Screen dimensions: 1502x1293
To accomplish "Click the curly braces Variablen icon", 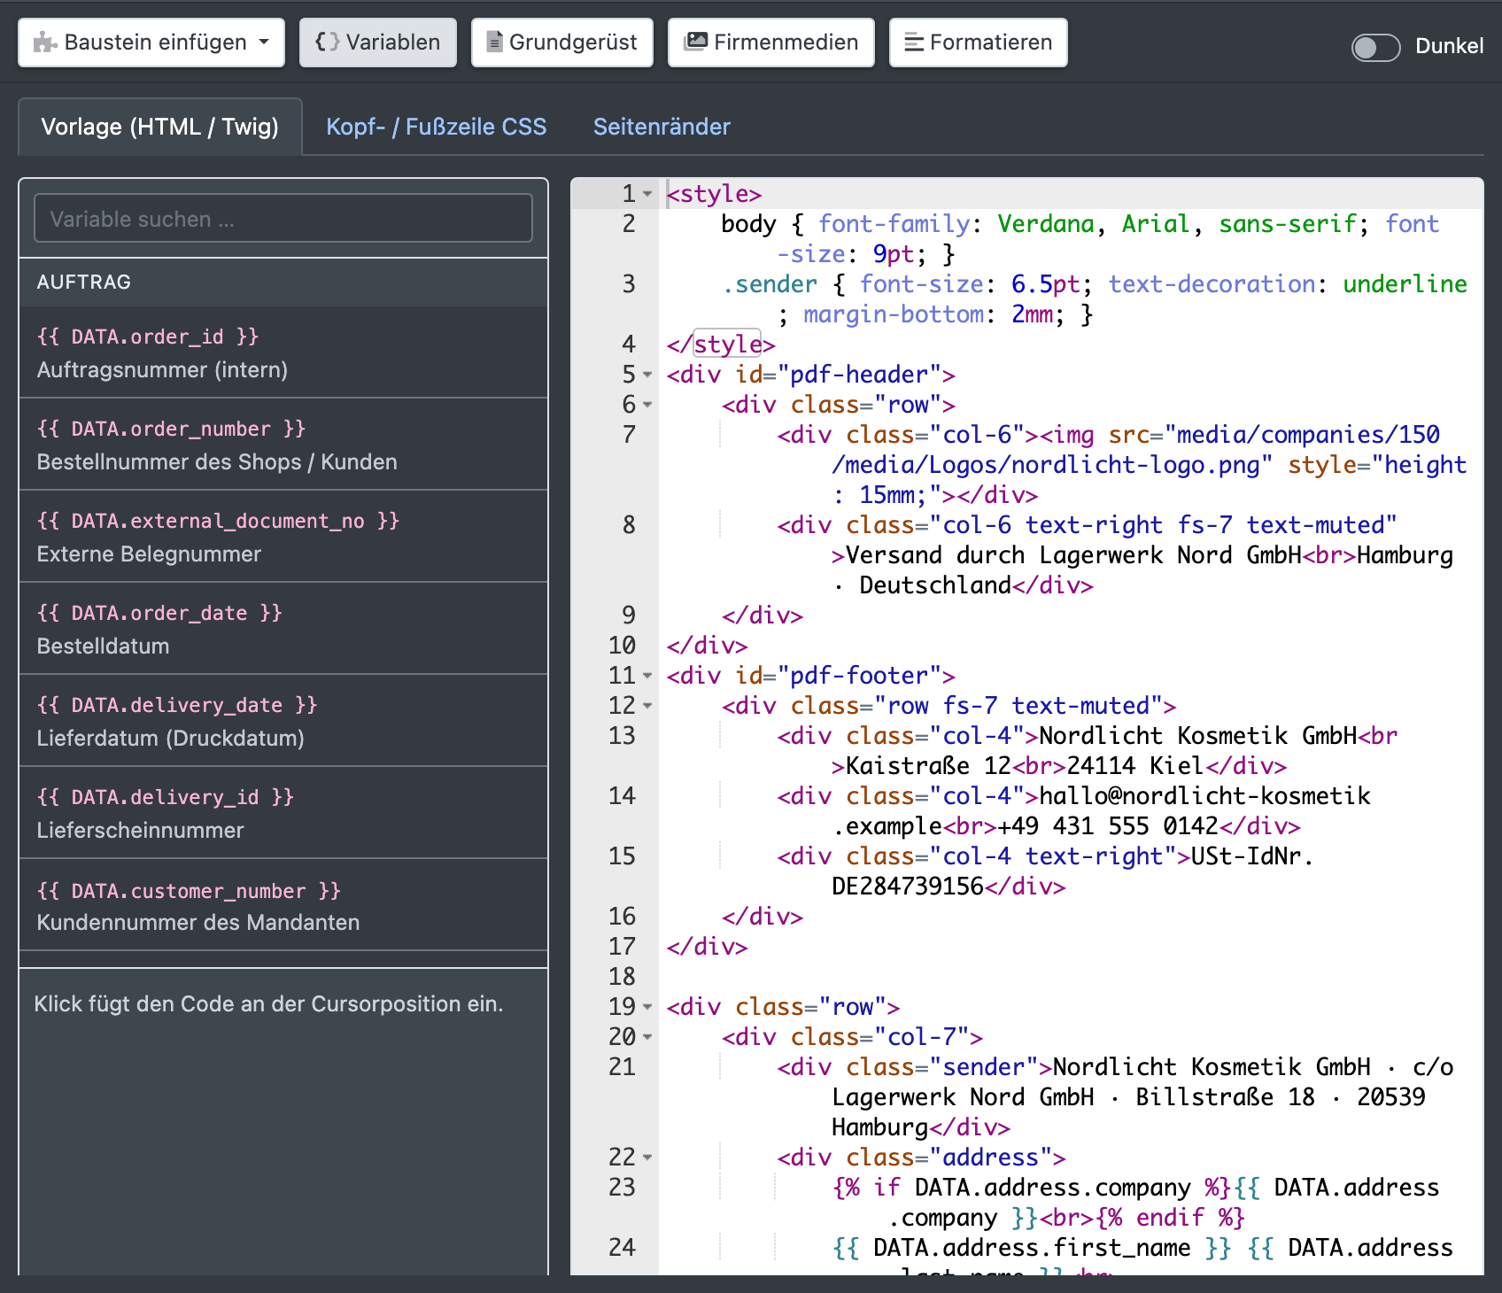I will click(x=328, y=42).
